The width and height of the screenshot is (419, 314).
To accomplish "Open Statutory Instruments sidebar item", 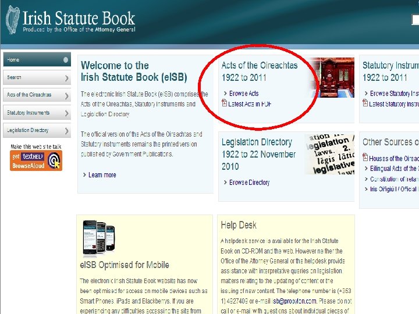I will 37,113.
